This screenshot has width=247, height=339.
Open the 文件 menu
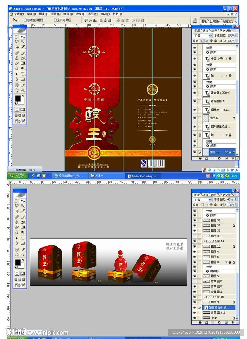click(18, 14)
